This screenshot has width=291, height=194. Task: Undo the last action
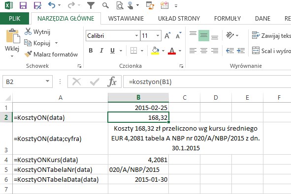[x=52, y=5]
